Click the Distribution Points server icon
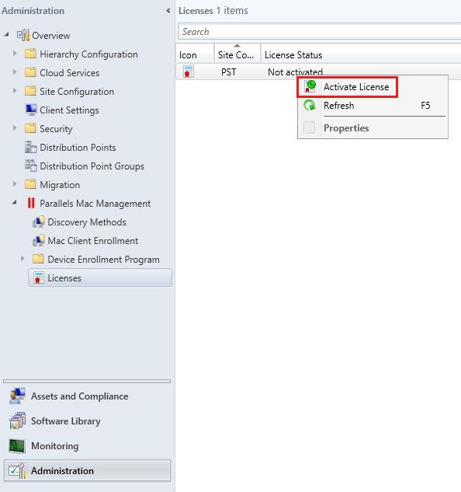Viewport: 461px width, 492px height. pyautogui.click(x=30, y=148)
